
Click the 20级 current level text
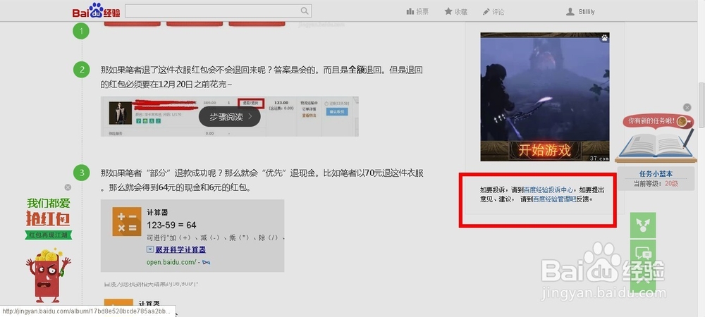[671, 183]
